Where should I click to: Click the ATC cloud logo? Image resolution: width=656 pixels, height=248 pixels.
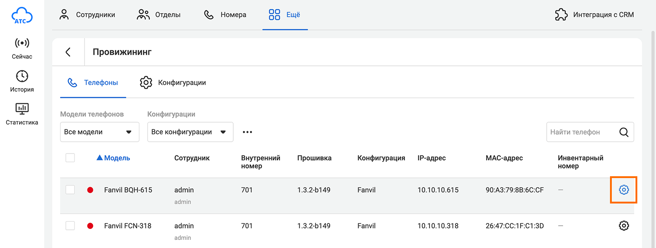pyautogui.click(x=22, y=15)
